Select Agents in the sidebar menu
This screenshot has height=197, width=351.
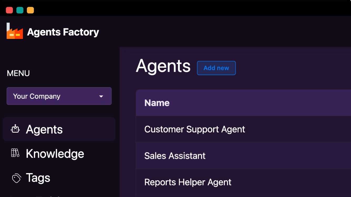(x=44, y=129)
